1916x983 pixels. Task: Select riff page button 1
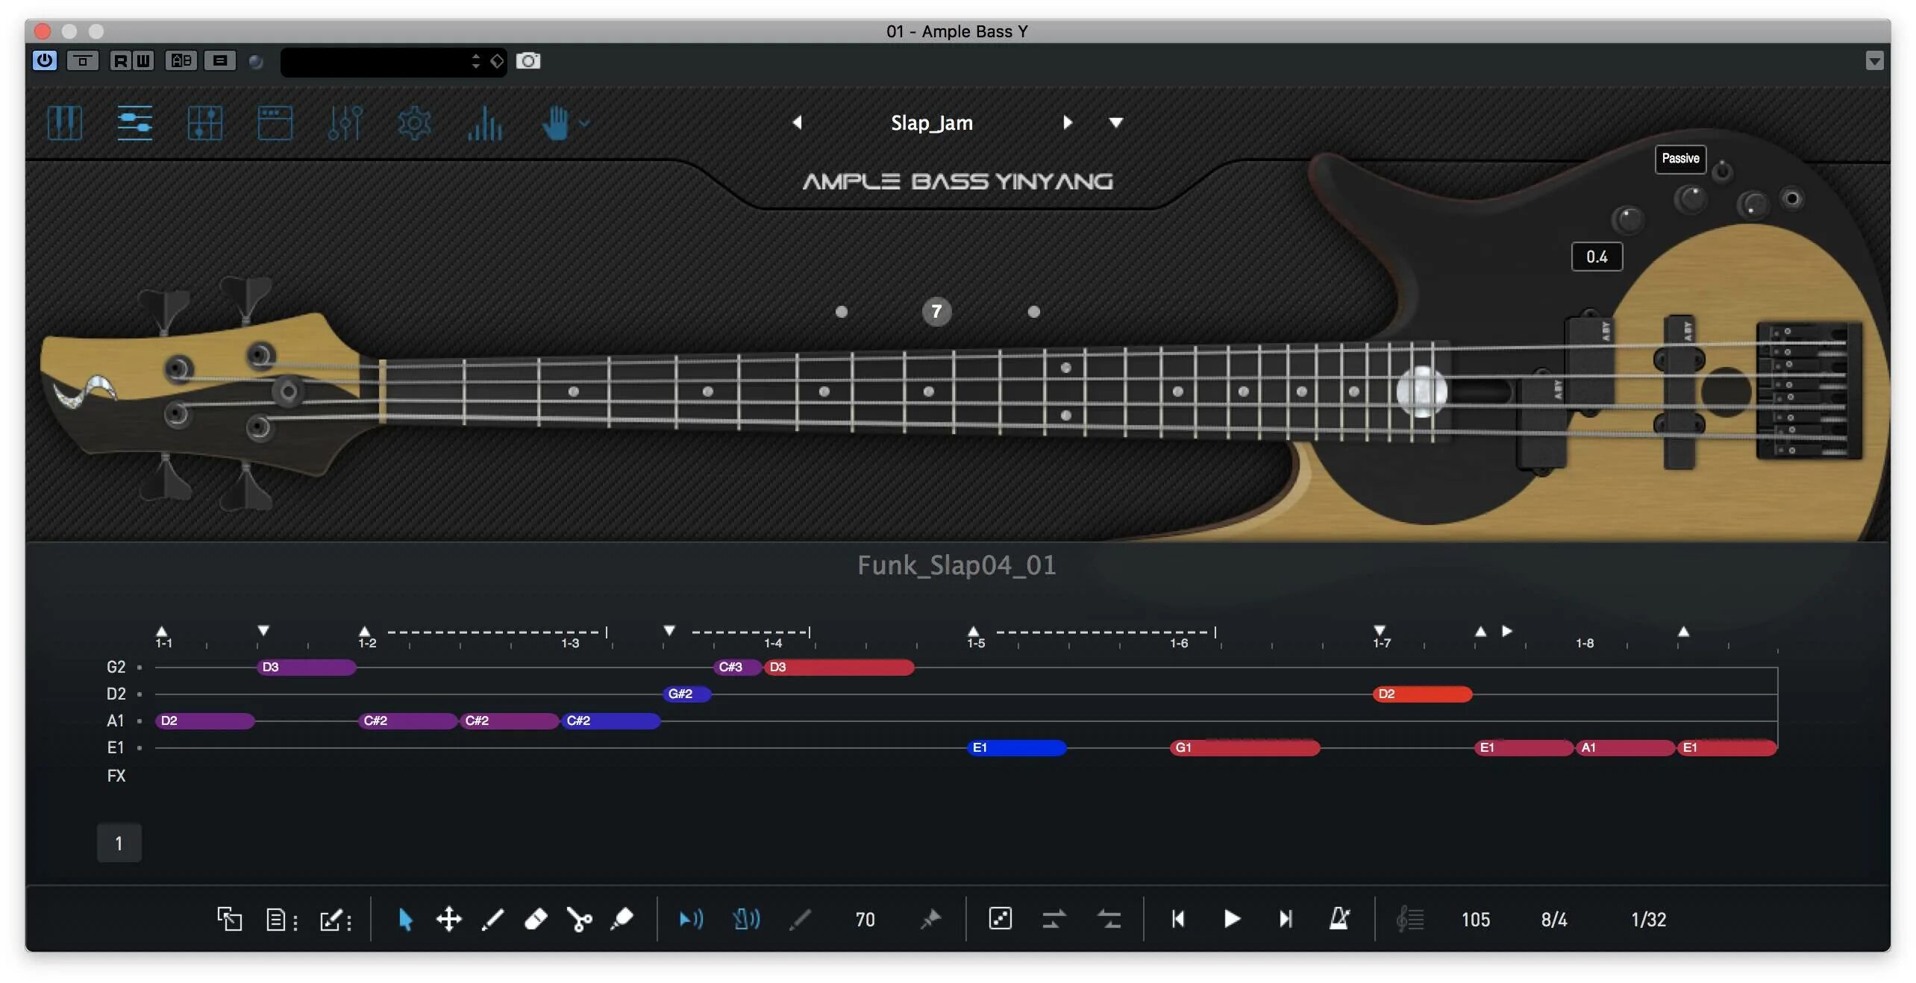pos(119,844)
